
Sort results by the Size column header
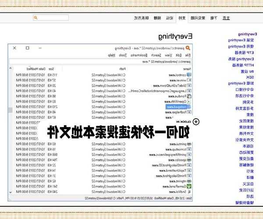(51, 69)
